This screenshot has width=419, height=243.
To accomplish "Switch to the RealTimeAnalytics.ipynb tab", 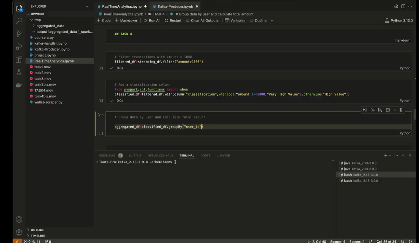I will pyautogui.click(x=122, y=6).
